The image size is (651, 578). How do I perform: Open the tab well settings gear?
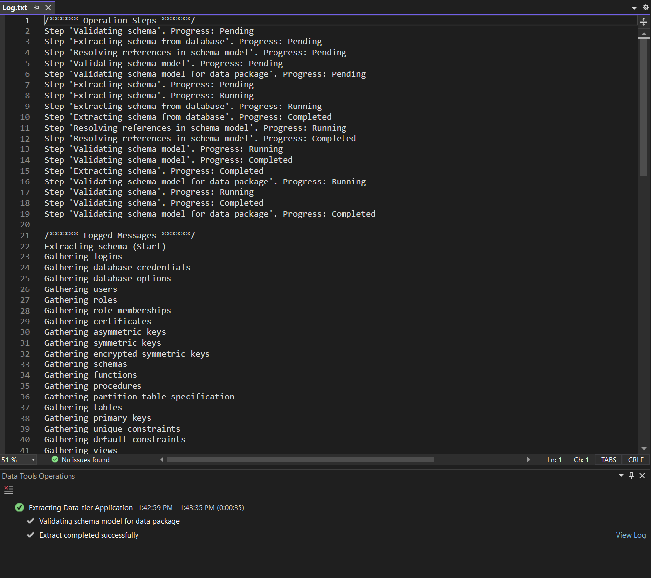point(645,7)
